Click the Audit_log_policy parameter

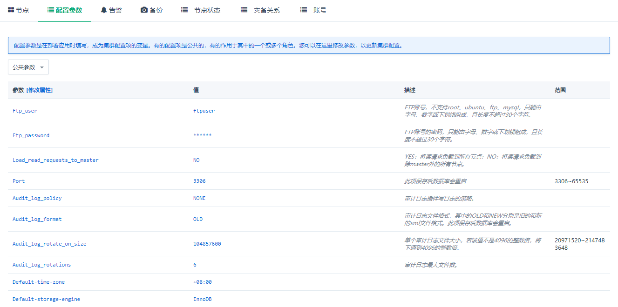pos(37,198)
